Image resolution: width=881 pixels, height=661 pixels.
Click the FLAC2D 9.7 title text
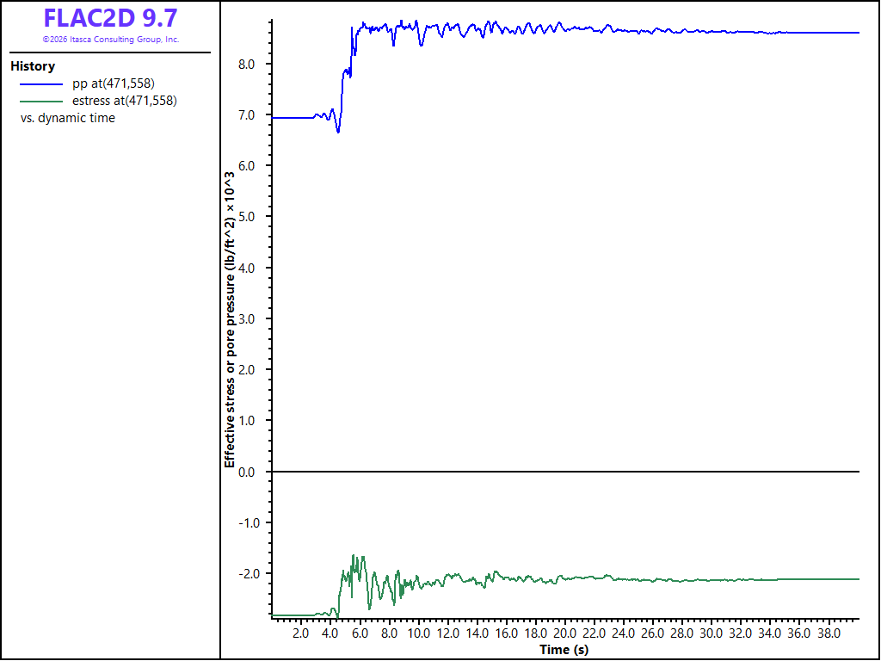click(110, 18)
